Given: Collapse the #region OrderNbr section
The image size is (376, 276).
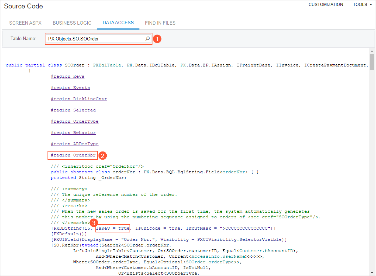Looking at the screenshot, I should (x=73, y=155).
